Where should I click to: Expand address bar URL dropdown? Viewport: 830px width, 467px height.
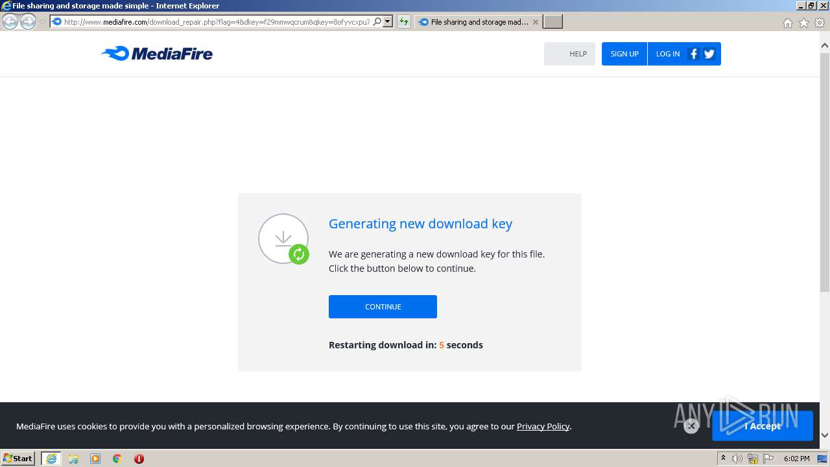click(388, 21)
